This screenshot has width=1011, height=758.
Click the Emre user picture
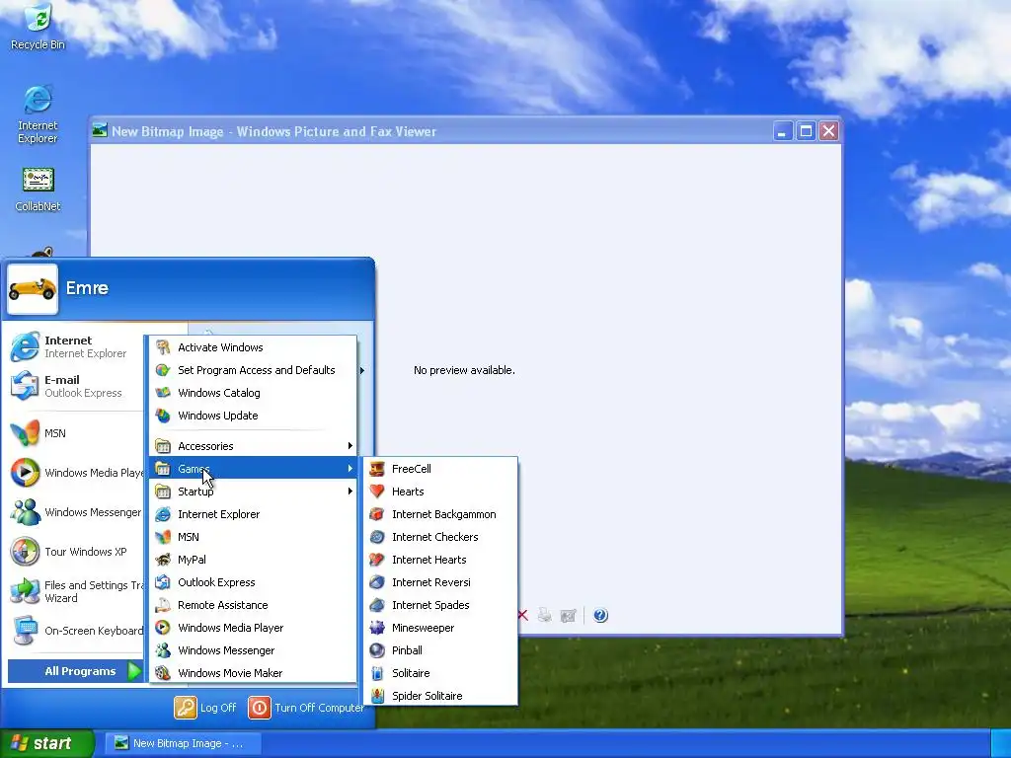33,289
